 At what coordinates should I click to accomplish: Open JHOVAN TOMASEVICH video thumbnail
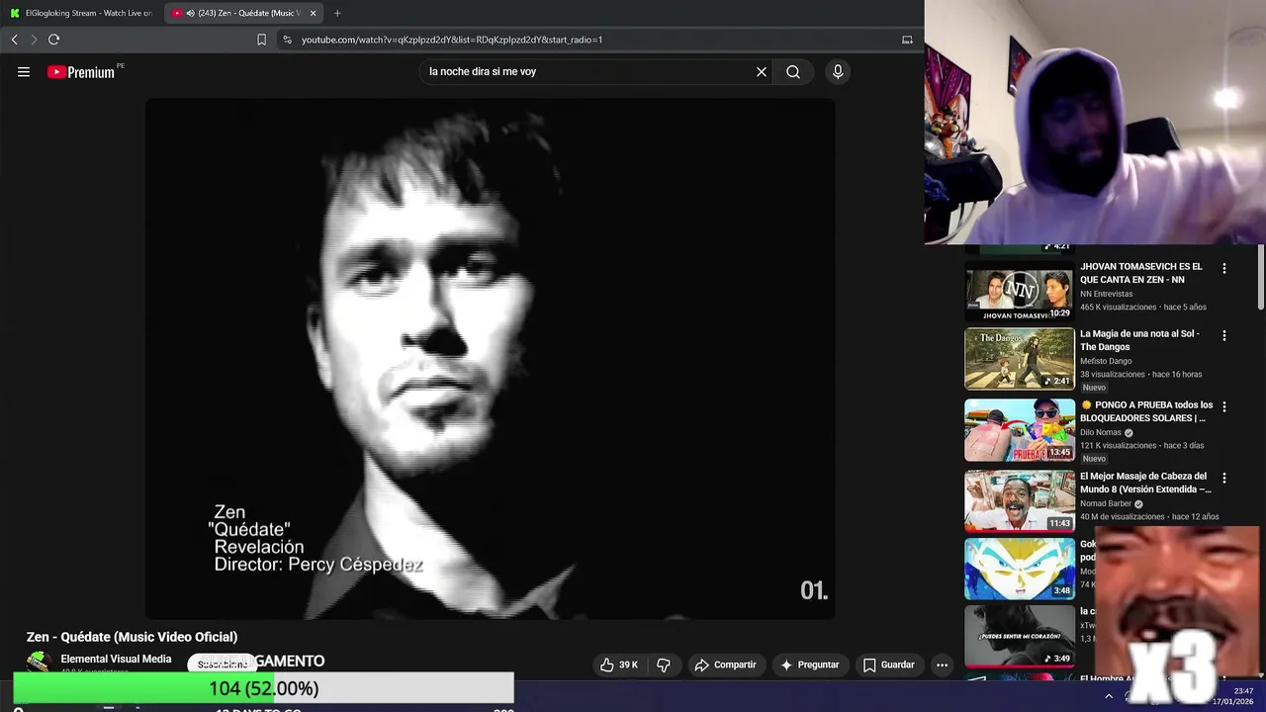1020,291
